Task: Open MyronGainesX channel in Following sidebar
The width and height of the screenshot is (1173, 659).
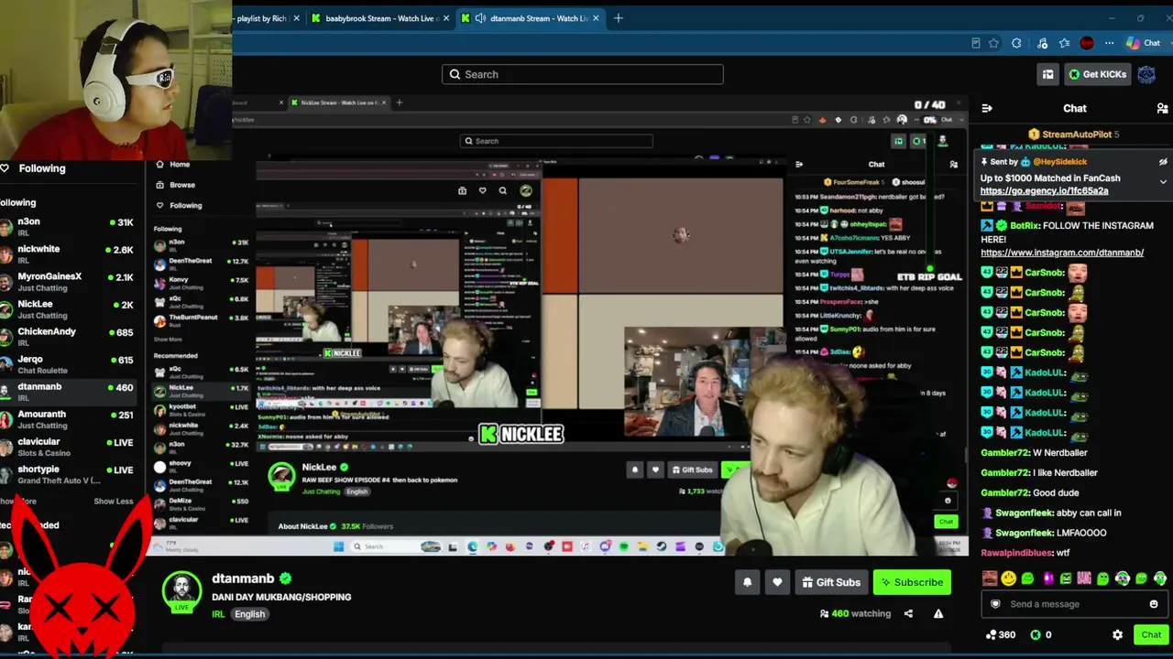Action: pyautogui.click(x=69, y=282)
